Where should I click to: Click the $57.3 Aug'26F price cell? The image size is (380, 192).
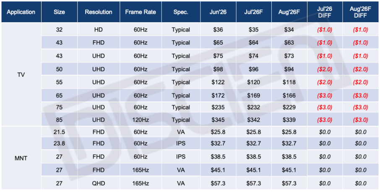(x=289, y=183)
